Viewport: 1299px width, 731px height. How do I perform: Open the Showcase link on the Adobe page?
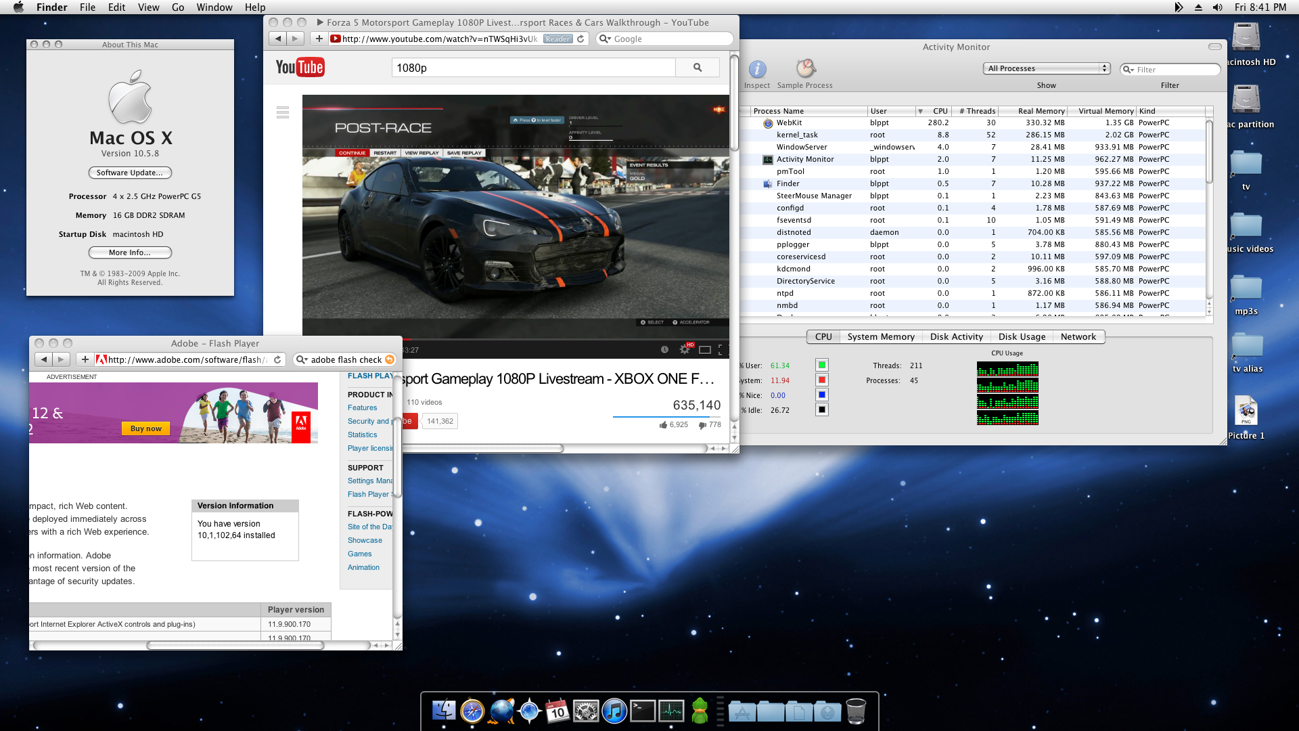365,541
